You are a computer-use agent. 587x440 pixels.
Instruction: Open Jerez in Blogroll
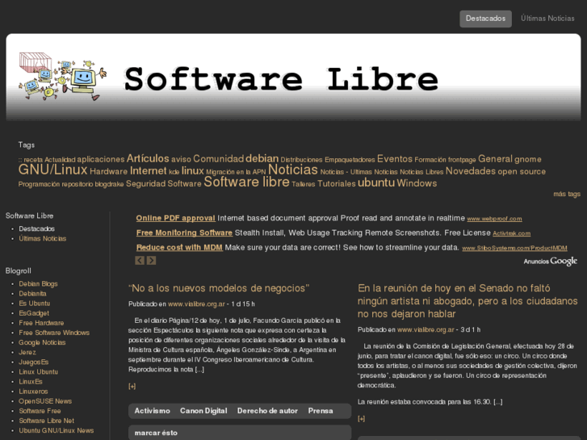point(27,352)
